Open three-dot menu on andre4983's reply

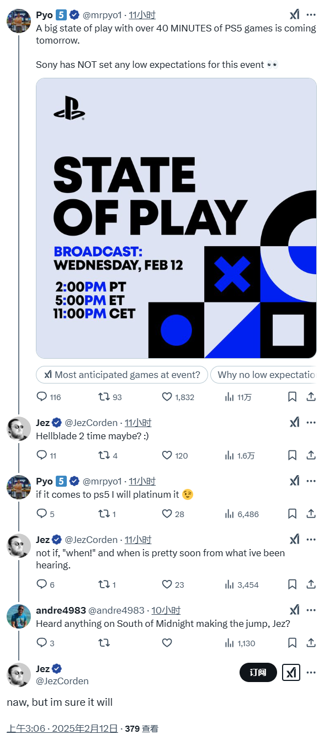tap(311, 610)
